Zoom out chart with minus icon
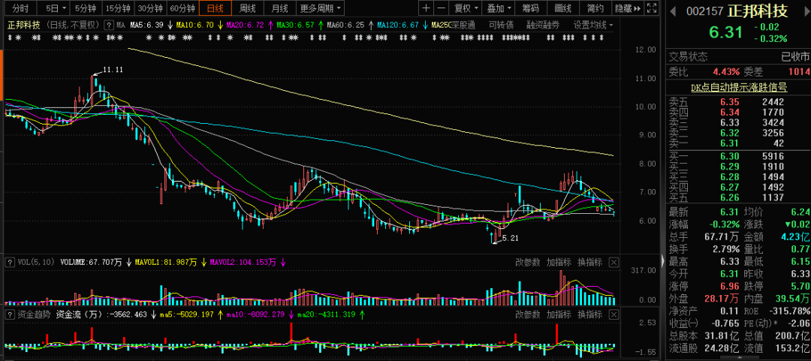 tap(442, 8)
